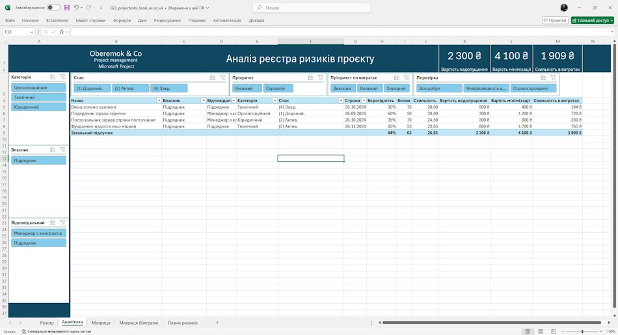Expand the Name Box dropdown
Screen dimensions: 618x335
click(x=31, y=32)
